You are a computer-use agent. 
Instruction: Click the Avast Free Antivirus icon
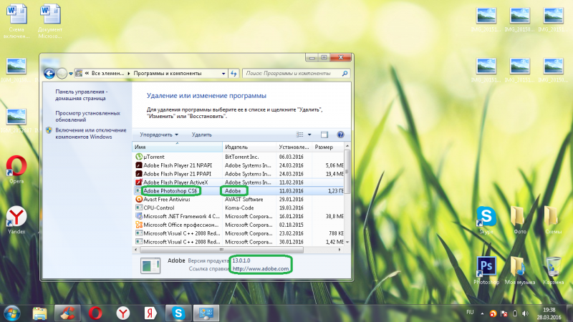click(139, 200)
